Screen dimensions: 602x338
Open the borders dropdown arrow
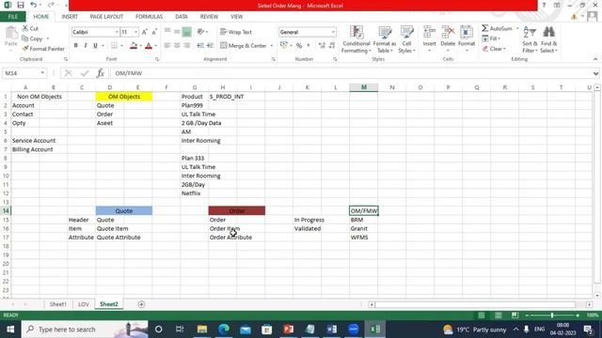[x=121, y=46]
